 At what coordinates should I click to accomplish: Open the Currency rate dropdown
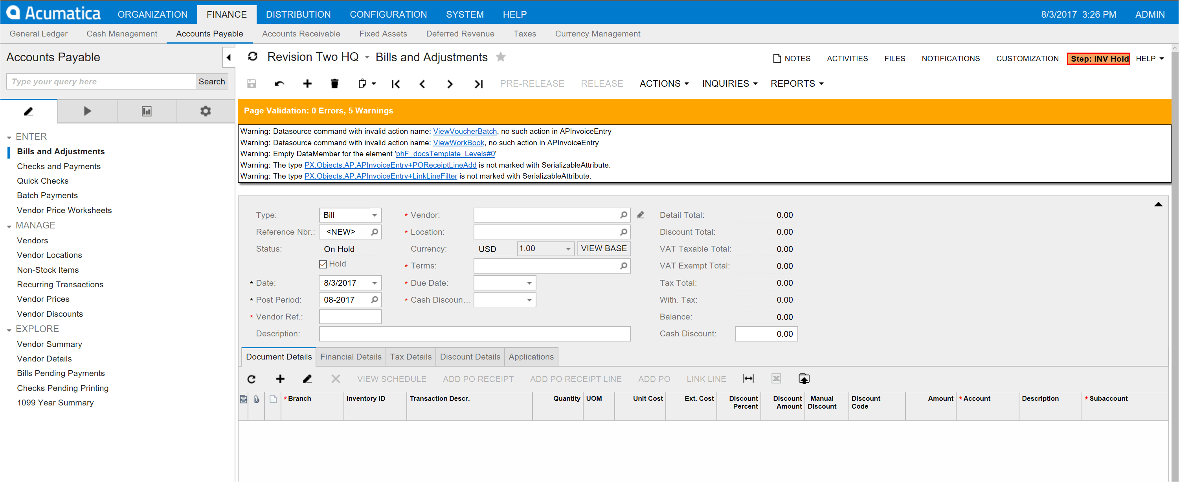tap(567, 248)
